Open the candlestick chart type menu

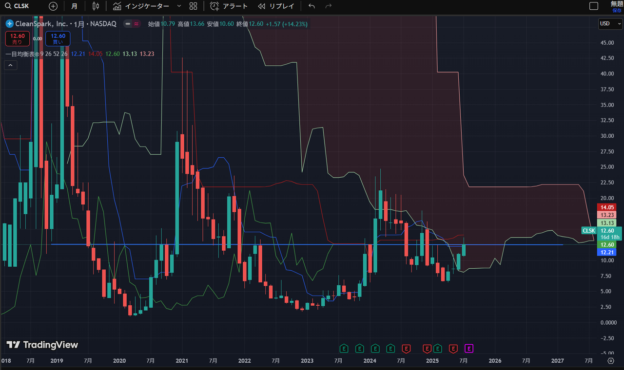coord(96,6)
